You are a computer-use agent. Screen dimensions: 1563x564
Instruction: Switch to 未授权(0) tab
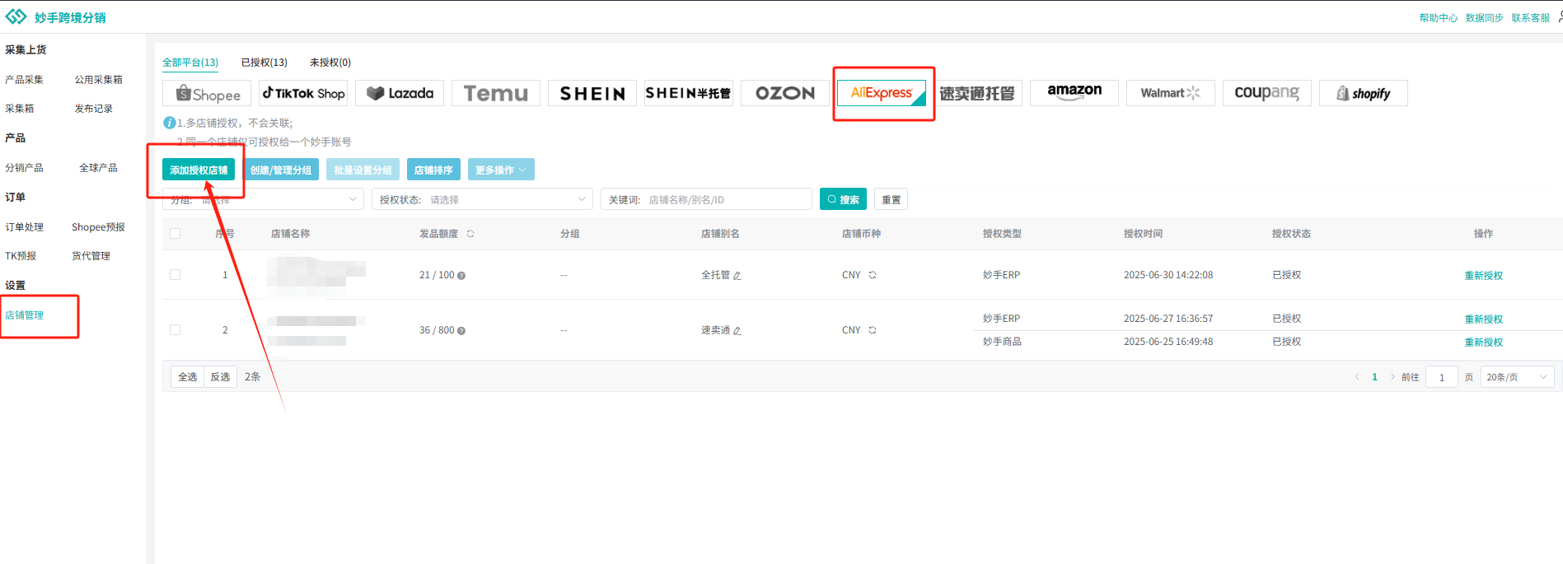point(330,63)
